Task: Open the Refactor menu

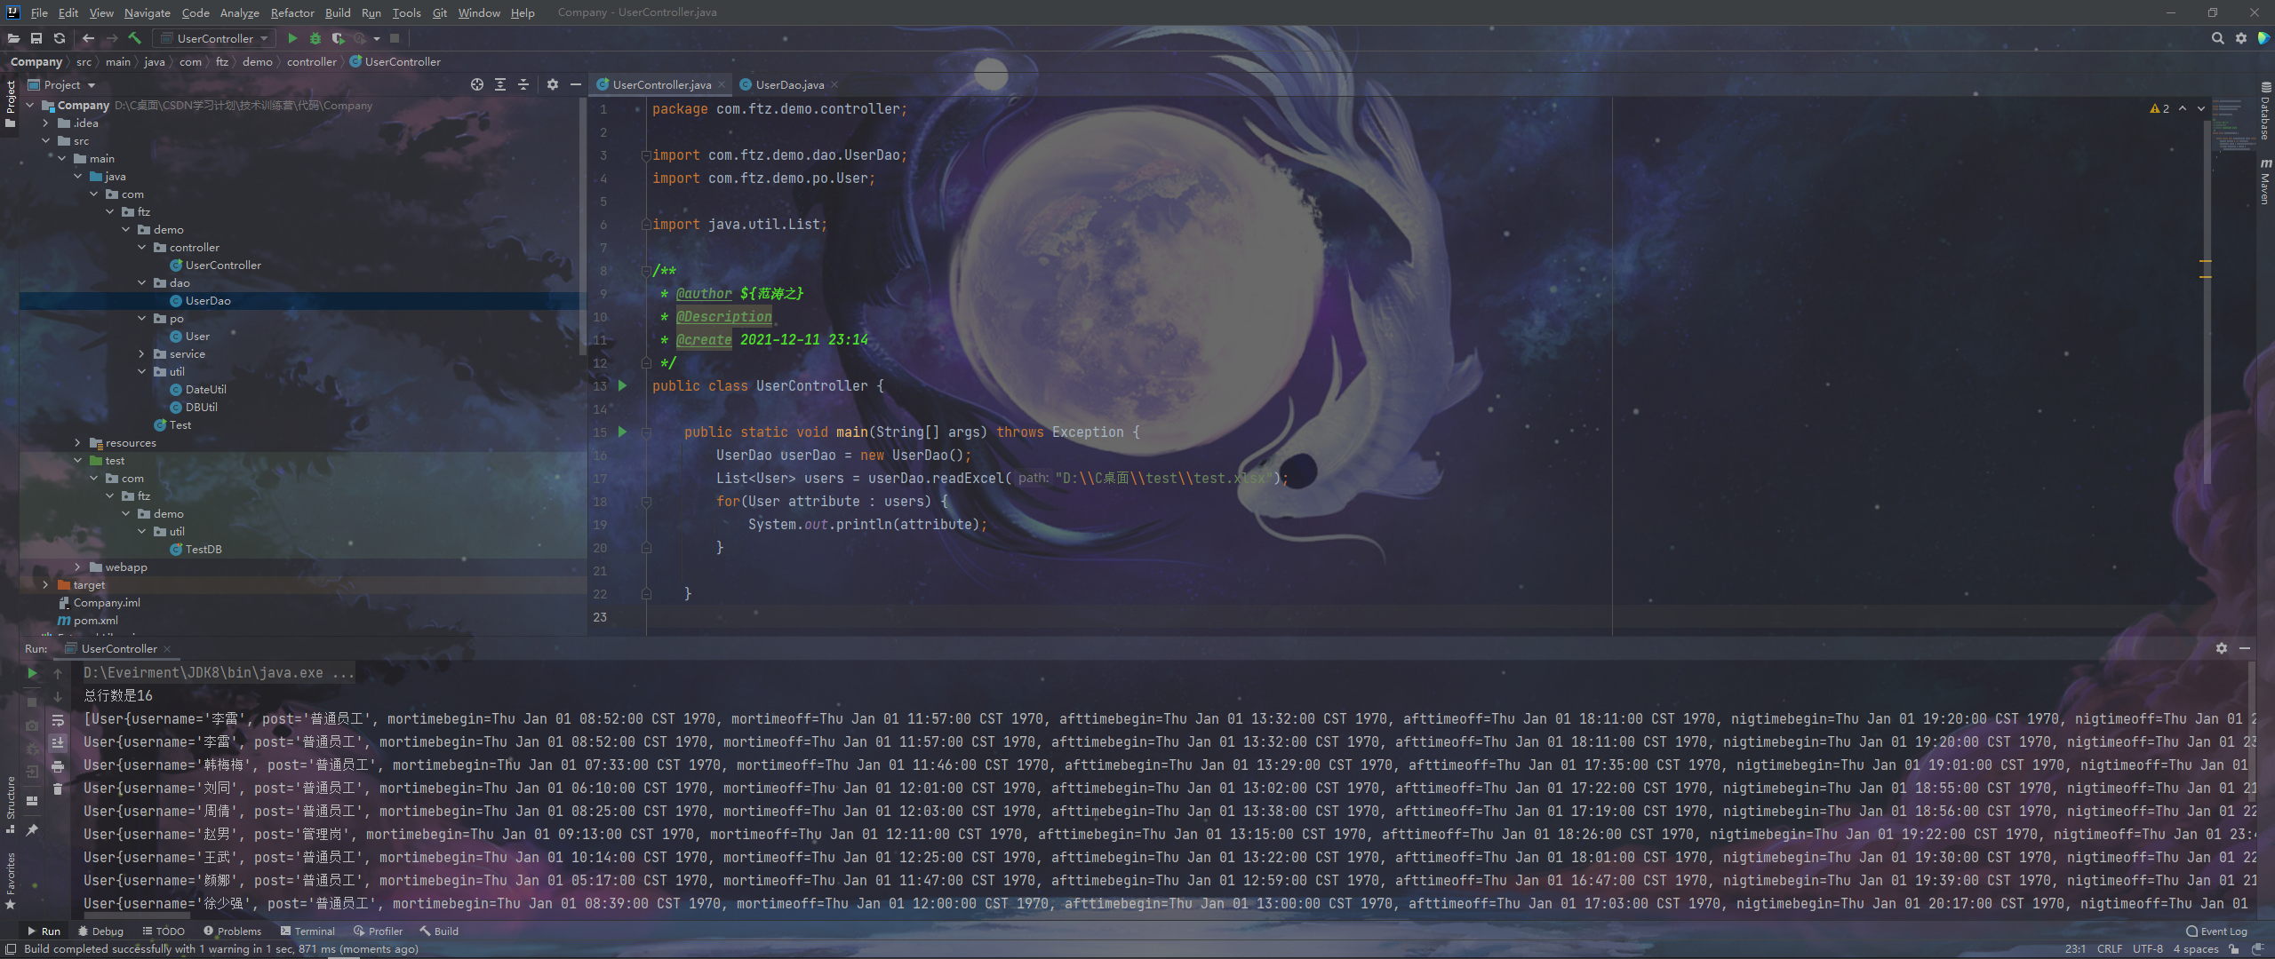Action: click(x=291, y=12)
